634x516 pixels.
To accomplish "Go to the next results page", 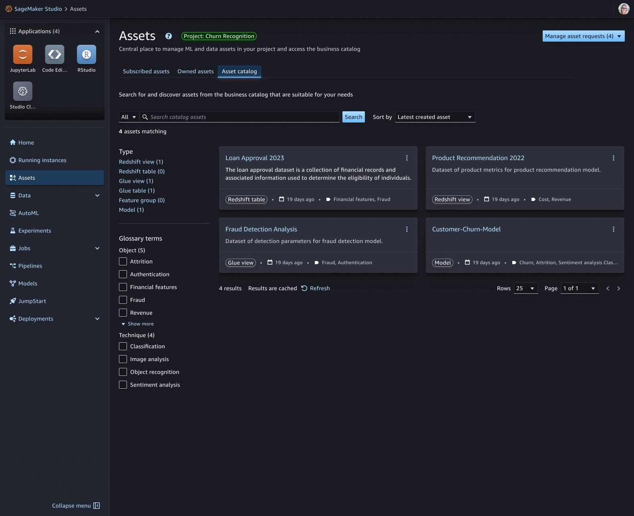I will tap(619, 288).
